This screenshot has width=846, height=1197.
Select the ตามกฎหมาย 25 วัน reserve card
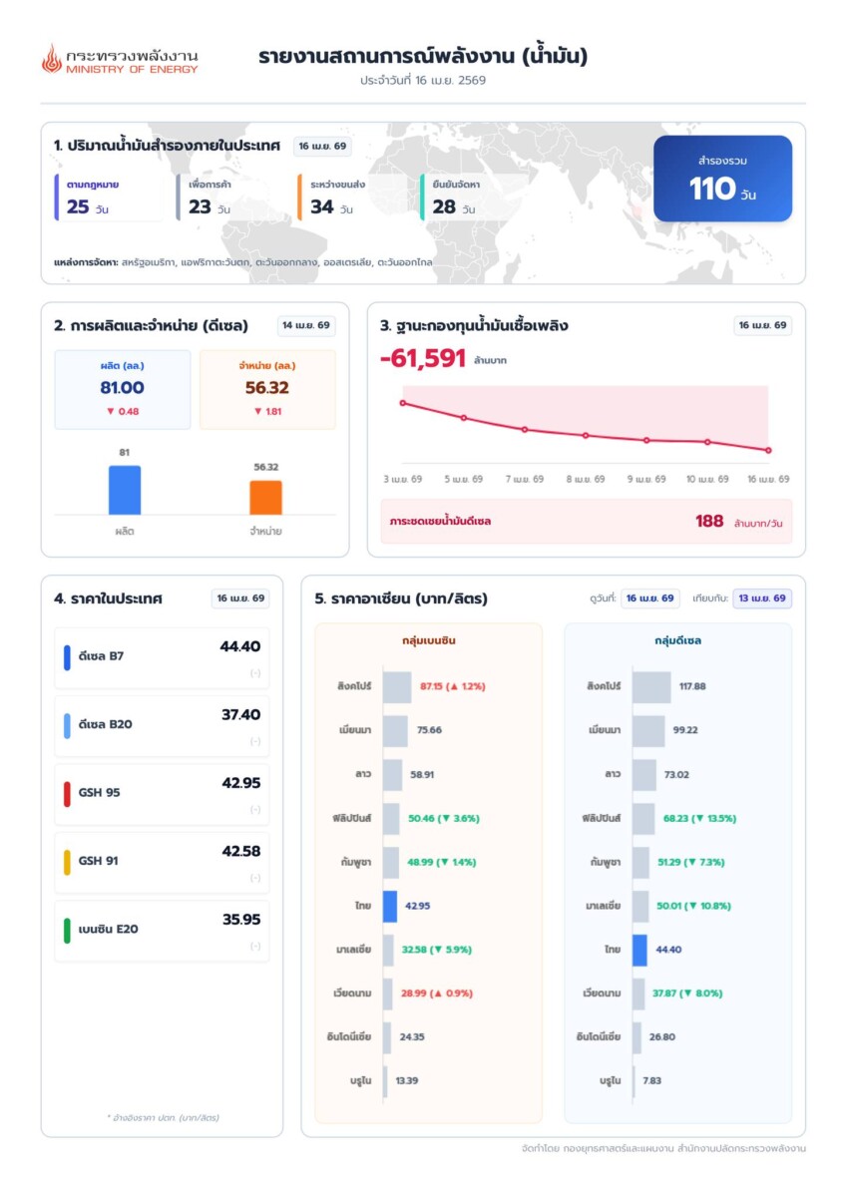pyautogui.click(x=108, y=197)
